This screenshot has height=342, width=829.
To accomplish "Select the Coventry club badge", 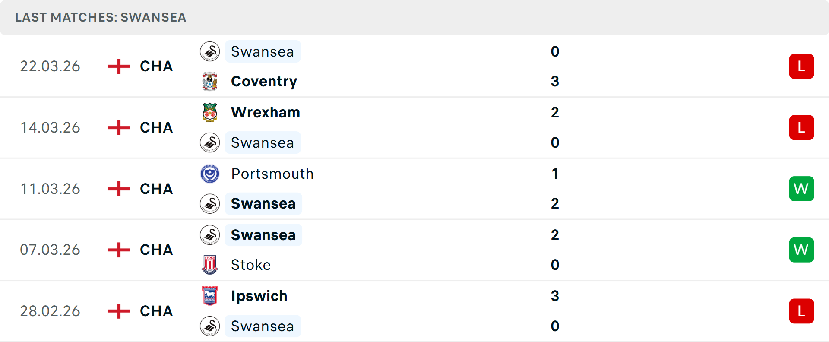I will click(210, 81).
